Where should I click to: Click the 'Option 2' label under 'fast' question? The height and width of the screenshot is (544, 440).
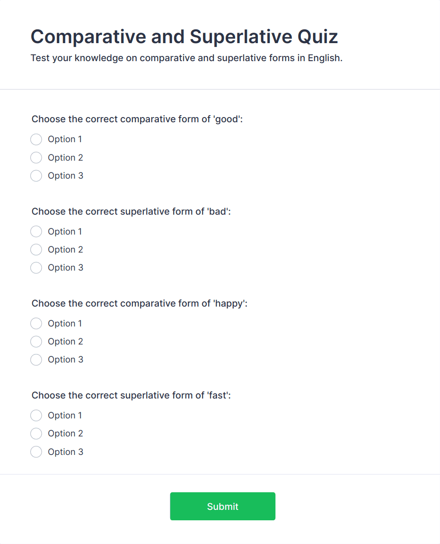click(65, 434)
